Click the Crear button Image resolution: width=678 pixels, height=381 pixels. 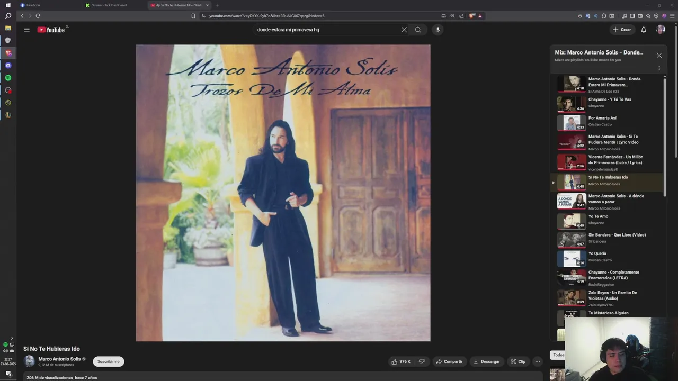[622, 30]
